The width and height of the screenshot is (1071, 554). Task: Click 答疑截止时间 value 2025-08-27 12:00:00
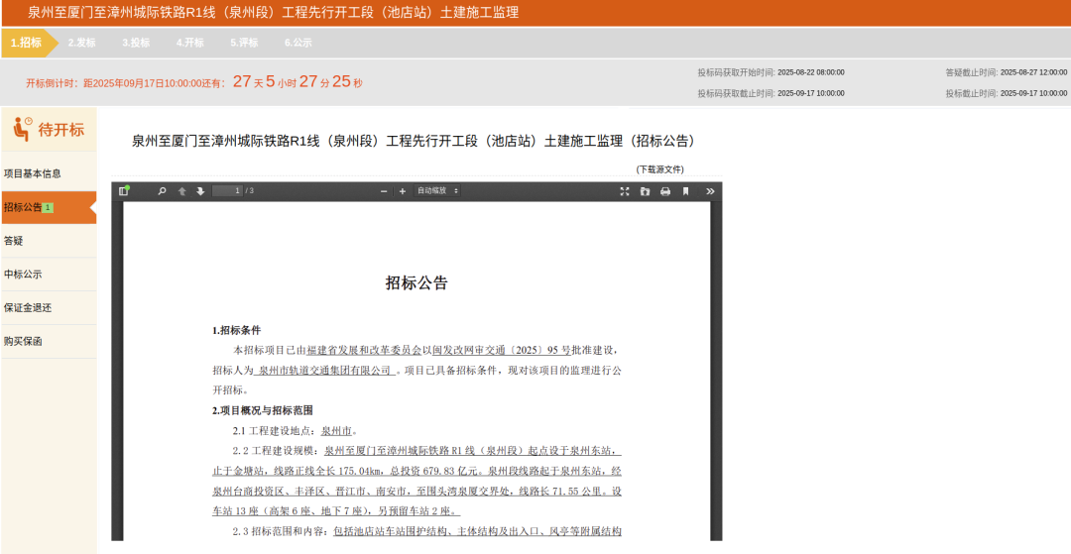click(x=1033, y=72)
